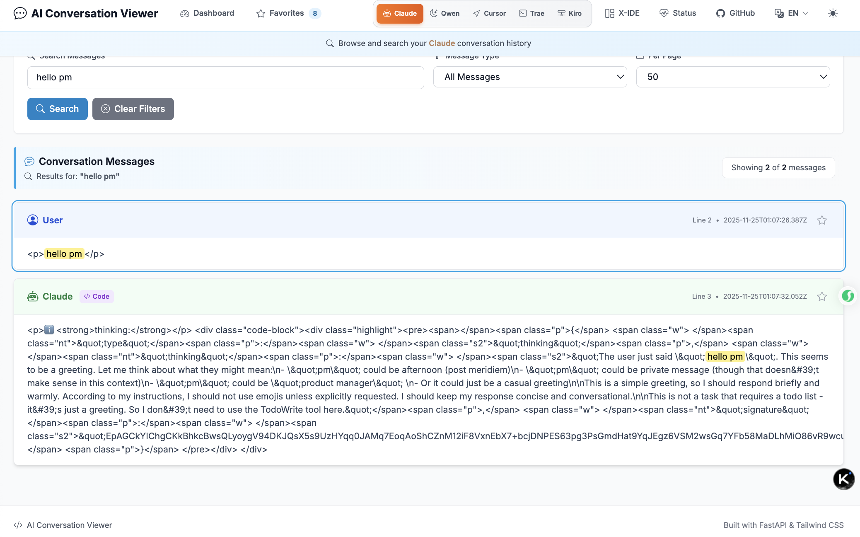Open the GitHub link

coord(735,13)
